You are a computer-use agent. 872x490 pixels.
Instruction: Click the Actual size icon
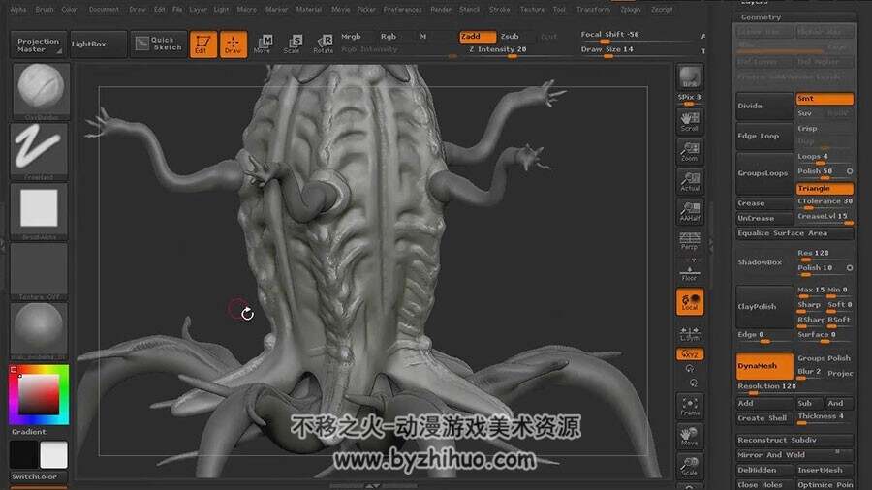pyautogui.click(x=690, y=181)
